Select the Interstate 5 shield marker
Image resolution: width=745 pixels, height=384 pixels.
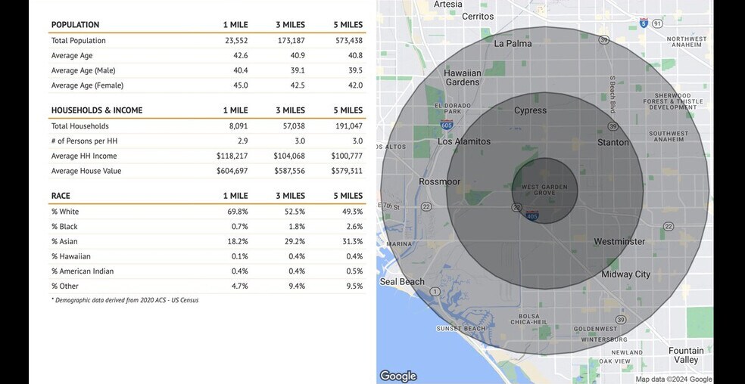pos(643,23)
